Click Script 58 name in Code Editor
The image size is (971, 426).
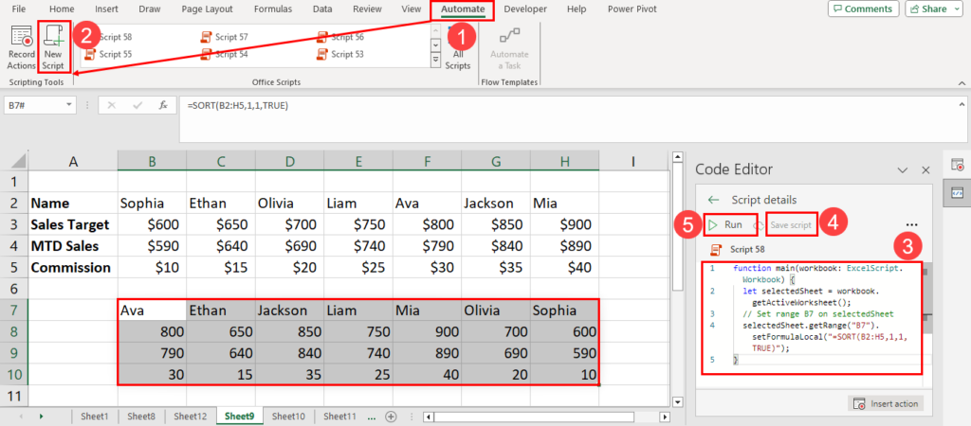[x=747, y=250]
